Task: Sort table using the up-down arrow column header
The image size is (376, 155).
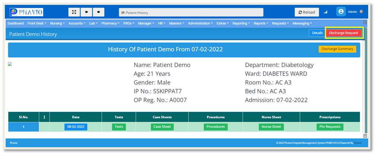Action: coord(44,117)
